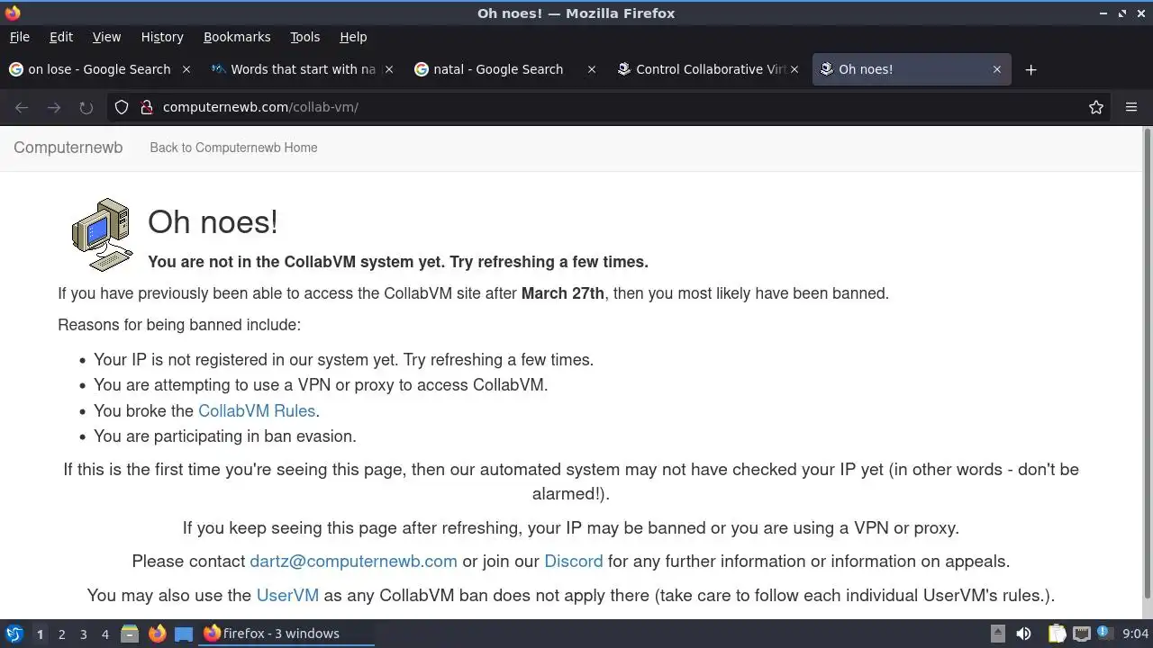Close the 'Words that start with na' tab
Screen dimensions: 1153x648
[389, 69]
